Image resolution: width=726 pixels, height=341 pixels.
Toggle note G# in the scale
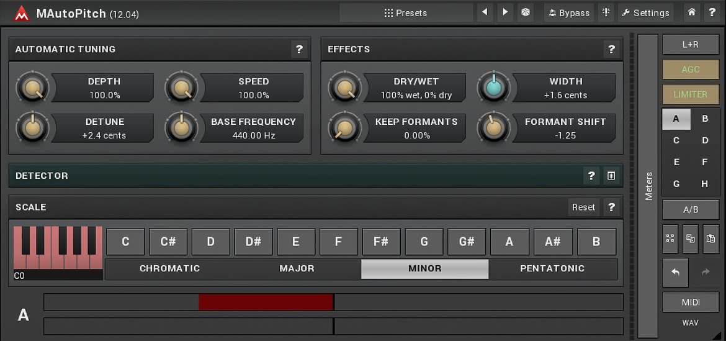tap(467, 242)
